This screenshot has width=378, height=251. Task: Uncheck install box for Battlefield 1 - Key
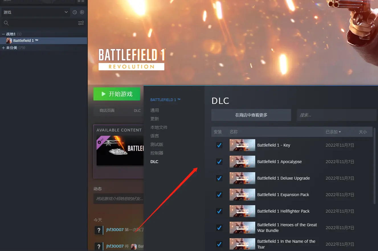(x=219, y=145)
